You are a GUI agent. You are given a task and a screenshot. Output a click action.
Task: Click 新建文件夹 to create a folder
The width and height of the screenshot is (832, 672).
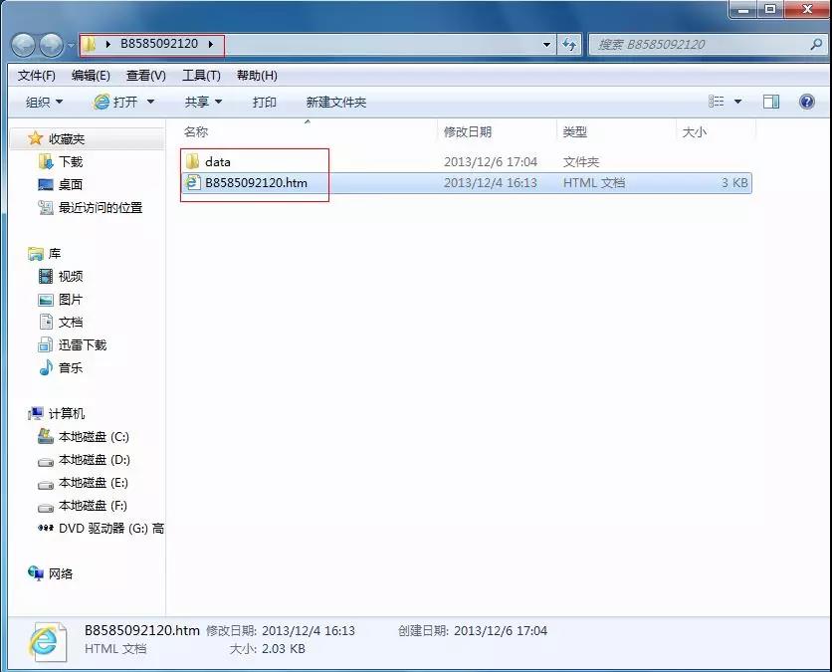(x=335, y=102)
